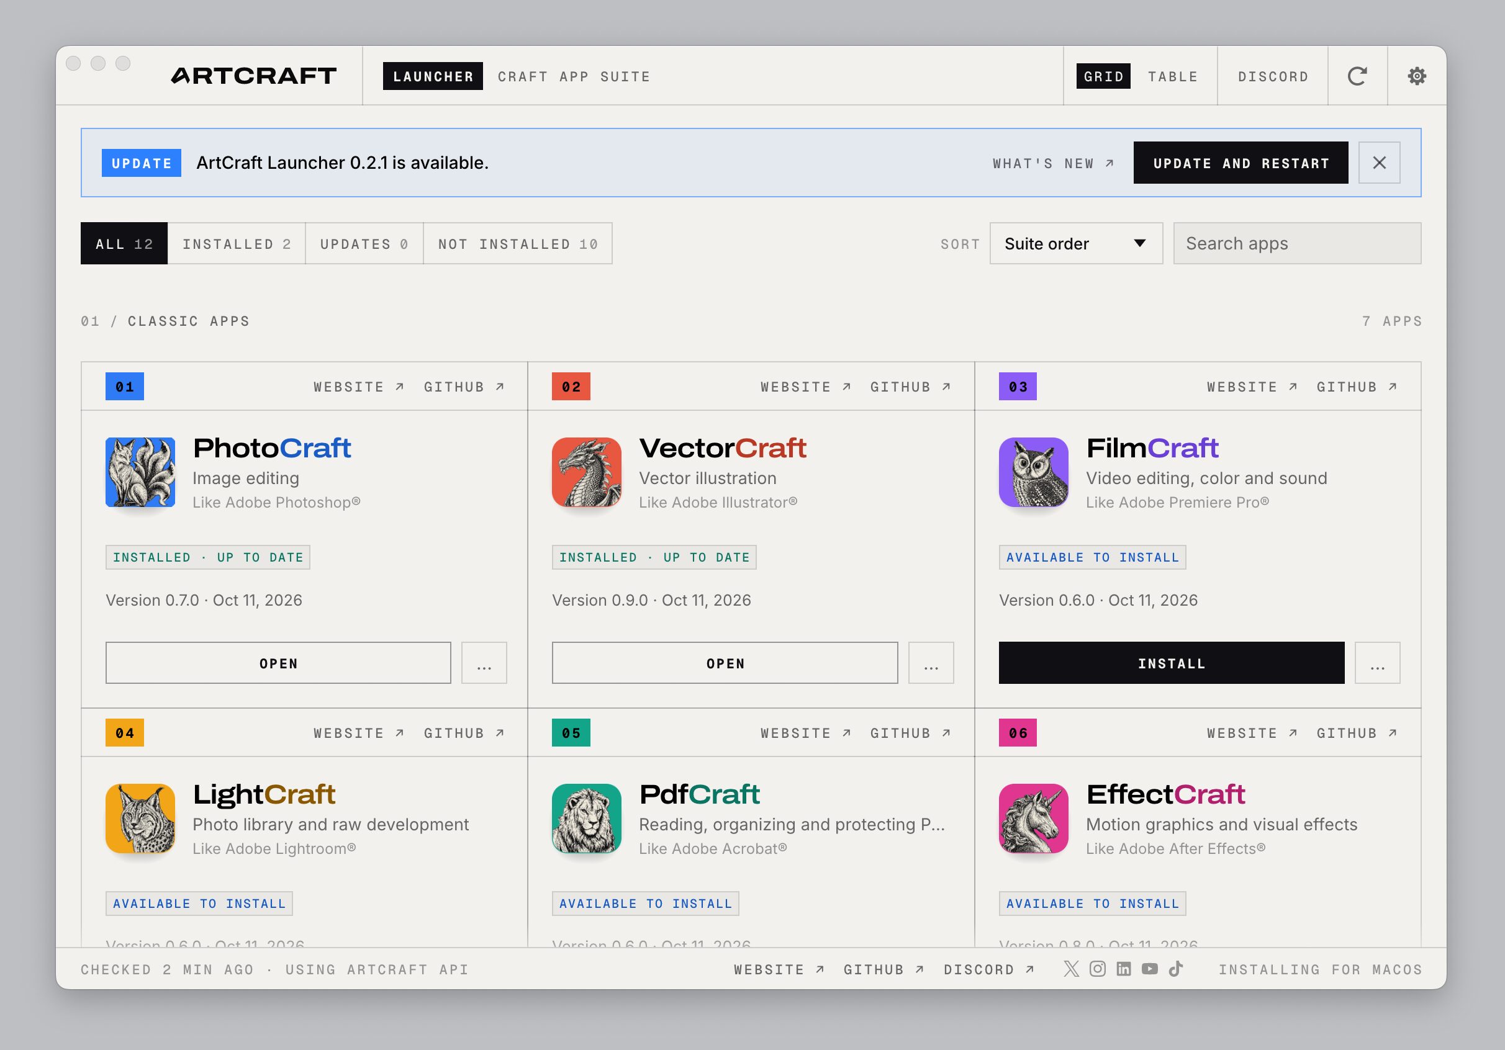The image size is (1505, 1050).
Task: Open the footer Discord link
Action: (989, 969)
